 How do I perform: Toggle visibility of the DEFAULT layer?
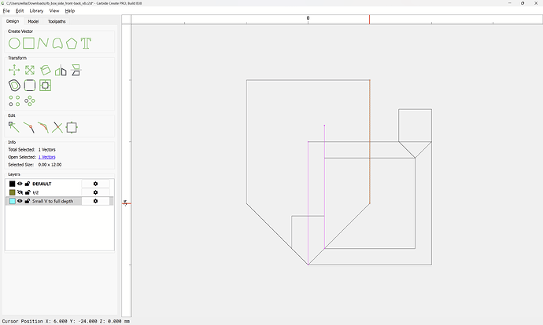(x=20, y=184)
